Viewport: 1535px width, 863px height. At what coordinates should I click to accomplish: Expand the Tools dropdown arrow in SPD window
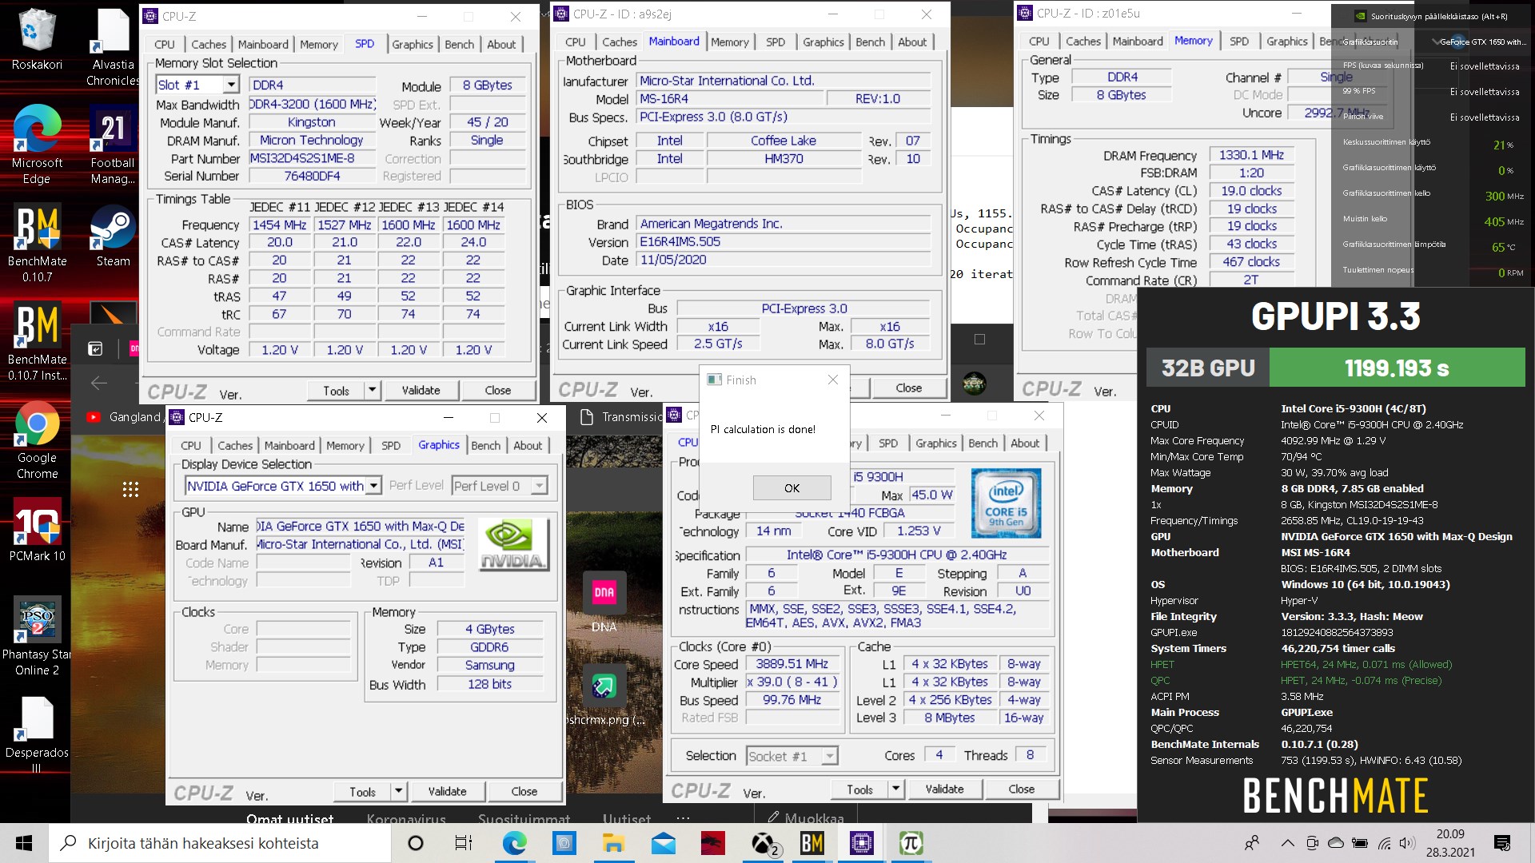point(372,390)
